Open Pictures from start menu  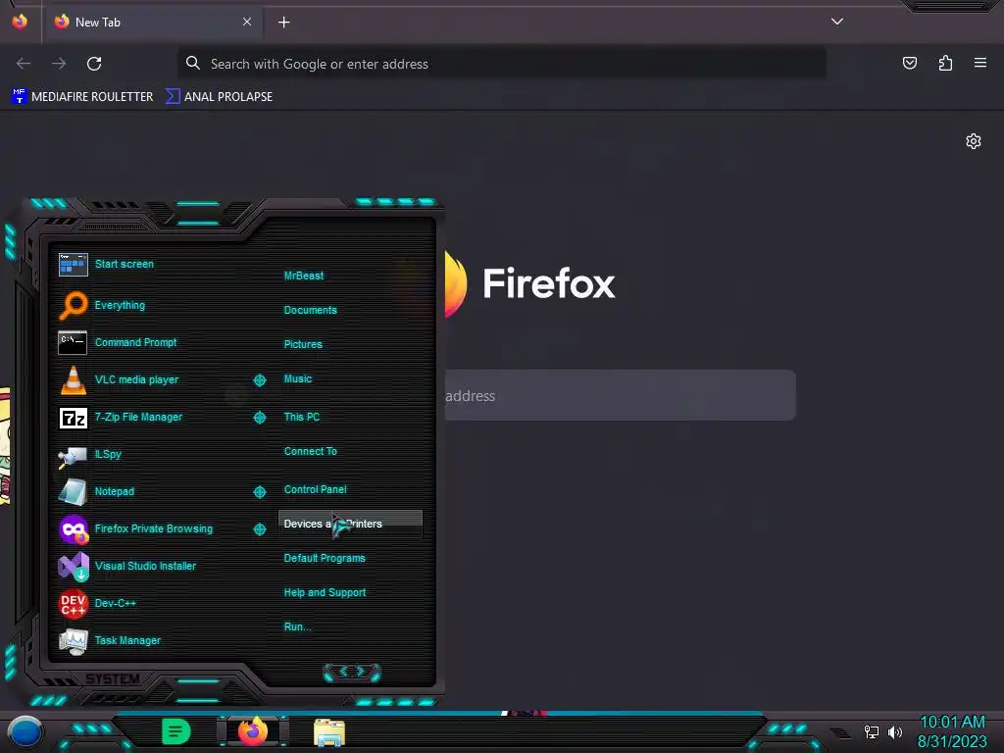point(303,344)
